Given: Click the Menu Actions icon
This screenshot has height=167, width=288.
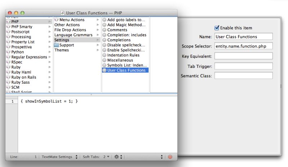Looking at the screenshot, I should (x=57, y=20).
